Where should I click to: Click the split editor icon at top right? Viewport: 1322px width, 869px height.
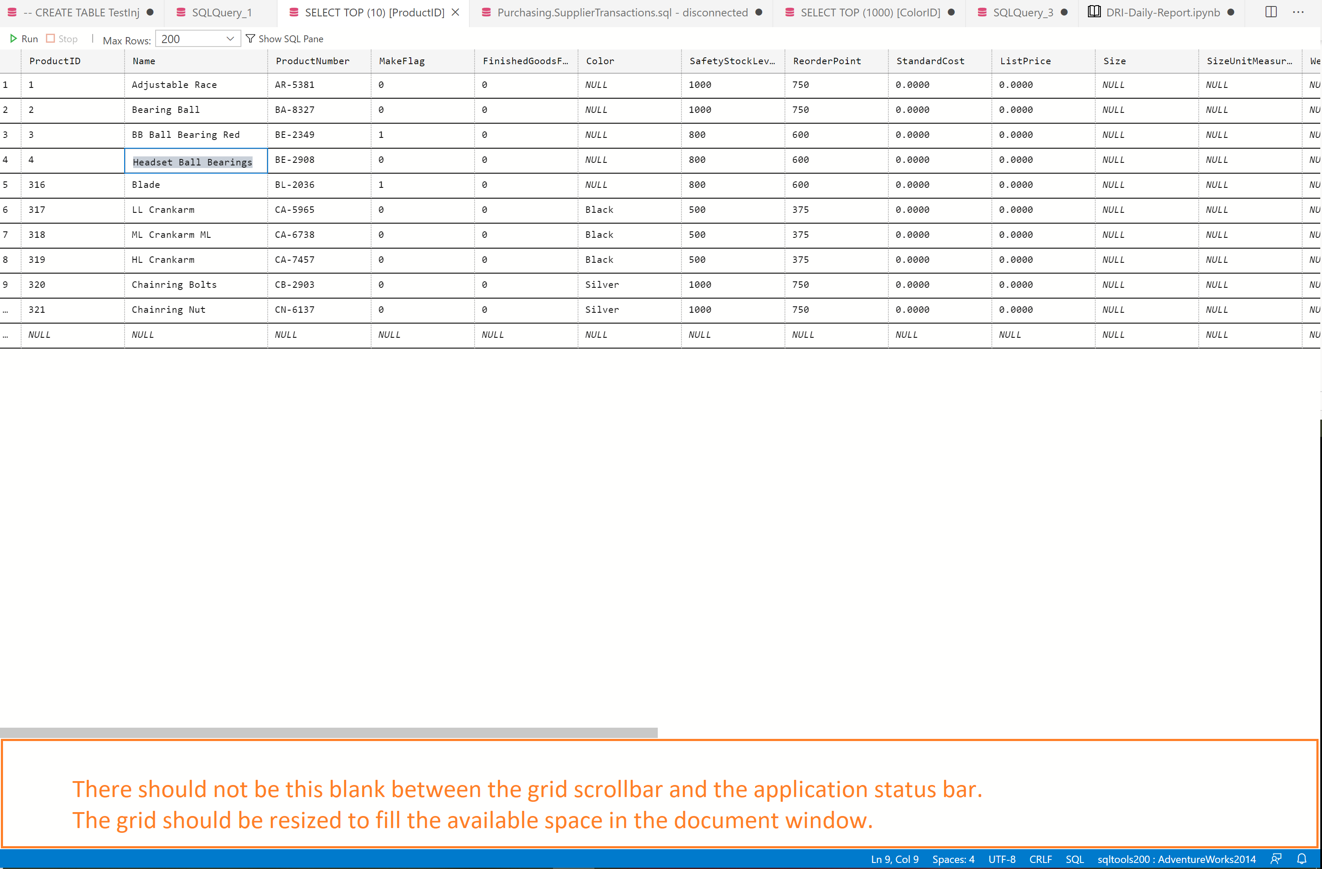pyautogui.click(x=1271, y=12)
